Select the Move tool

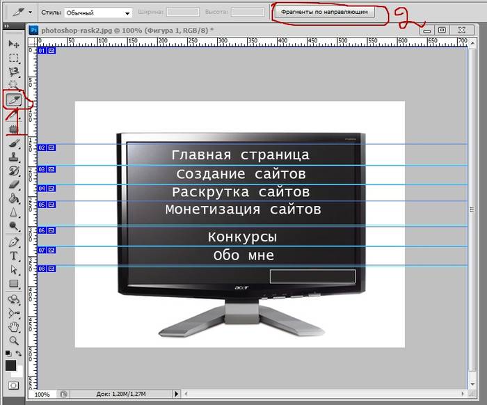(x=13, y=45)
